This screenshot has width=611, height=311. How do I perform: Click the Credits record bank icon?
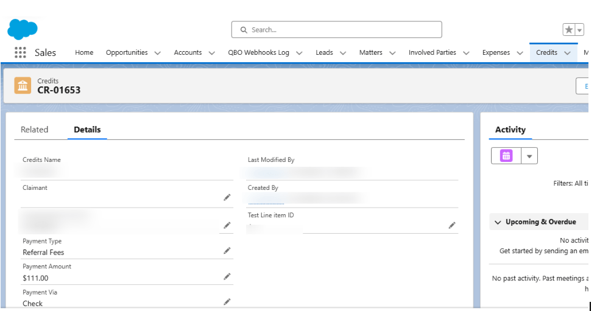pyautogui.click(x=23, y=85)
